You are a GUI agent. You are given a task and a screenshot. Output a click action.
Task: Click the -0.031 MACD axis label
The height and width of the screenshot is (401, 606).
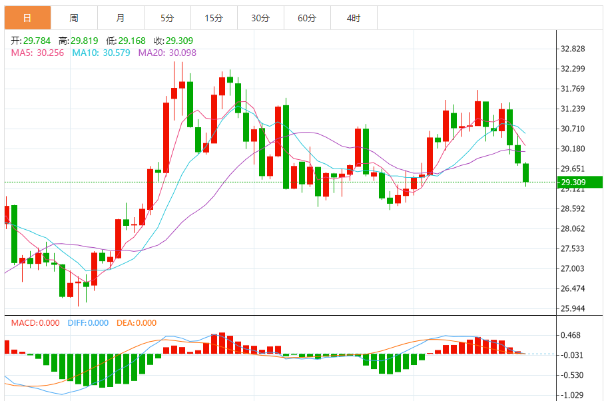pyautogui.click(x=572, y=355)
